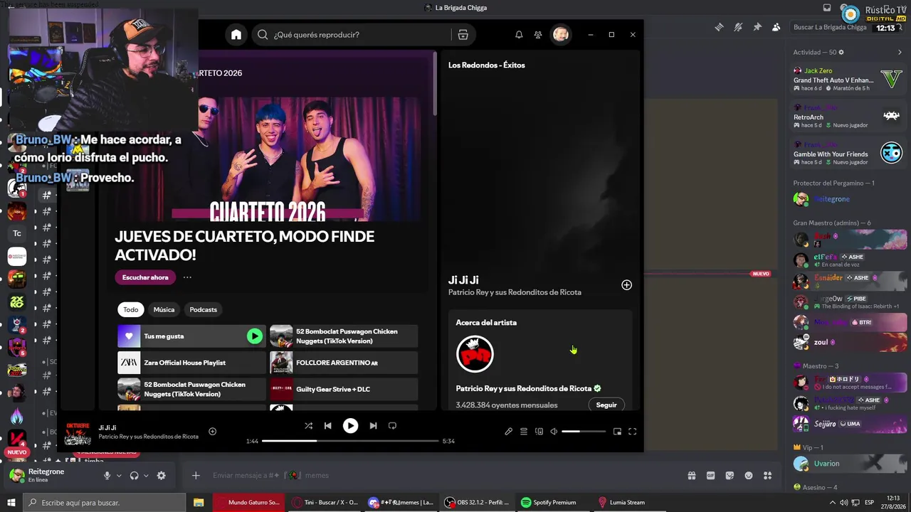Viewport: 911px width, 512px height.
Task: Click the Escuchar ahora button
Action: [x=145, y=277]
